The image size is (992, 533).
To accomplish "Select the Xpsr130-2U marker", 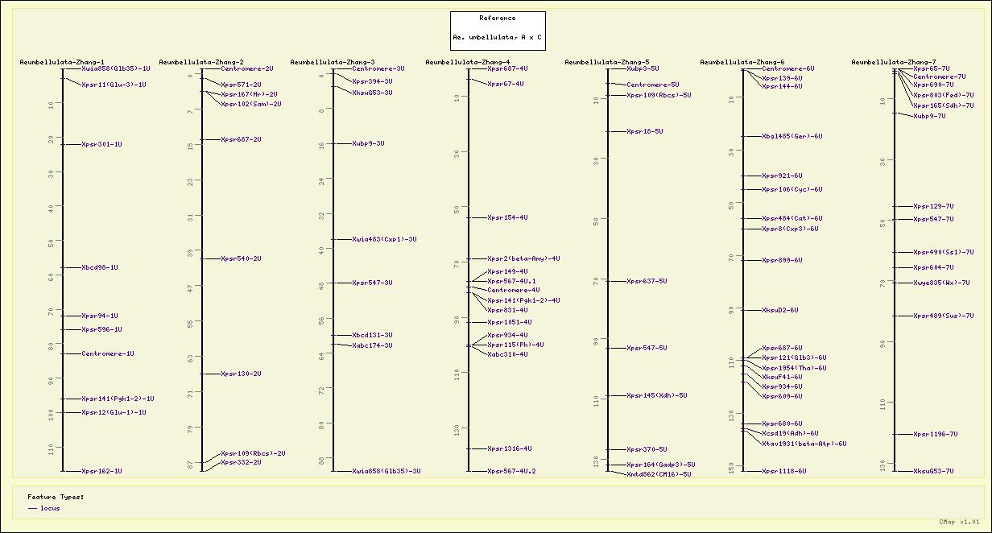I will point(241,374).
